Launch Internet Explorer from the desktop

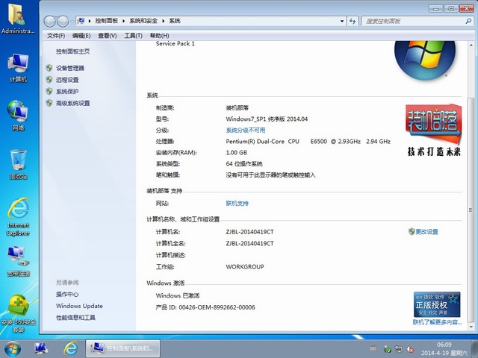[x=18, y=216]
